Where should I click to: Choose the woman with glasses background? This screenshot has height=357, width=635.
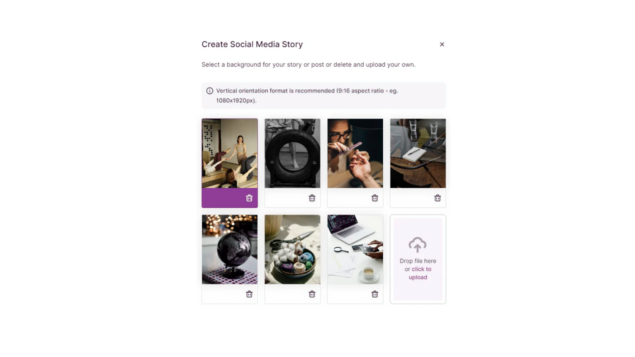[355, 153]
